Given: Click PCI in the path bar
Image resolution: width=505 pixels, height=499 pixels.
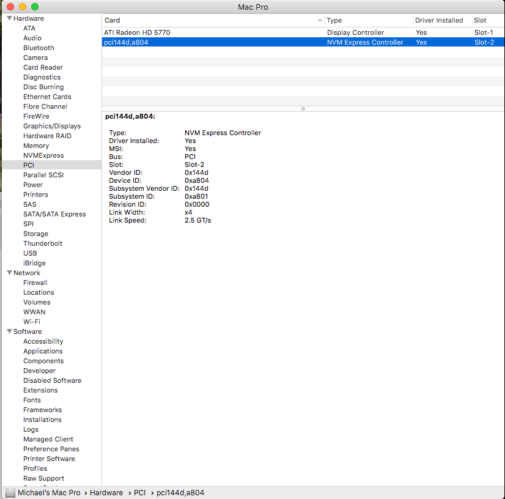Looking at the screenshot, I should pyautogui.click(x=140, y=493).
